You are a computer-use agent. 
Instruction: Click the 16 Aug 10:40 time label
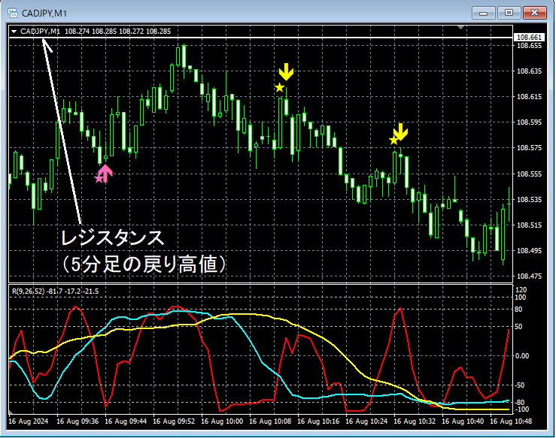(x=463, y=421)
